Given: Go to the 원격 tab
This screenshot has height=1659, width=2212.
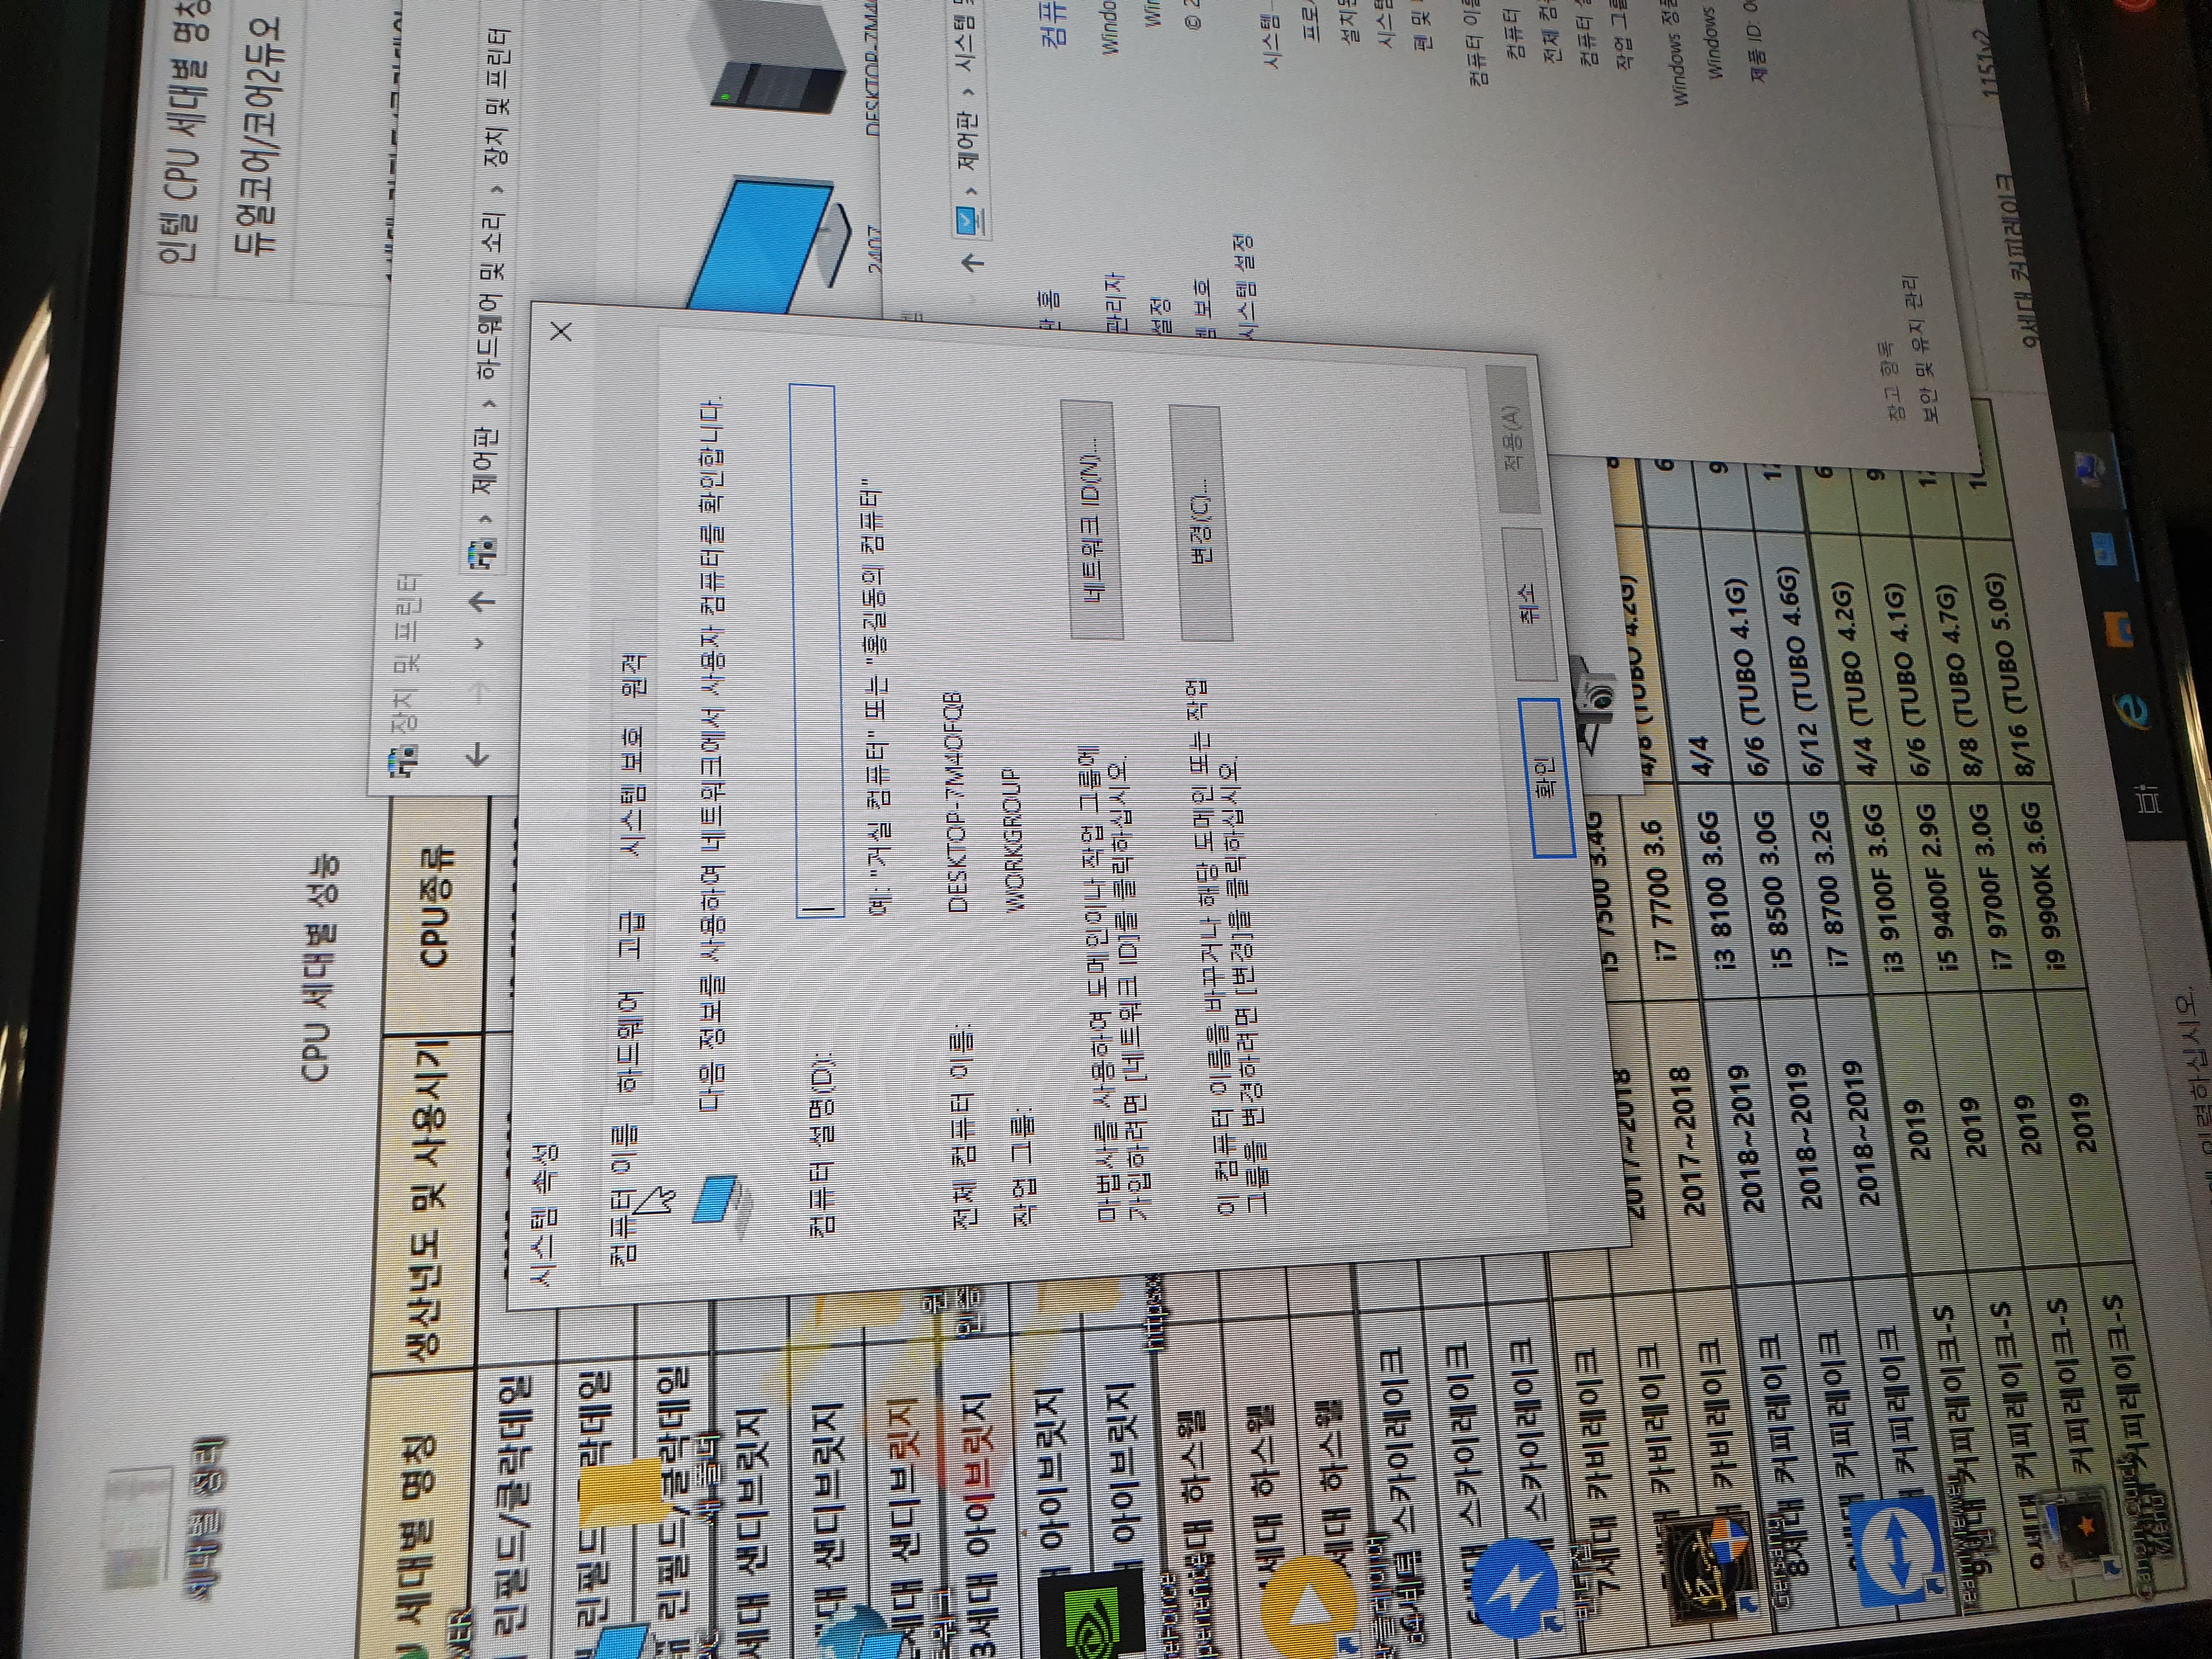Looking at the screenshot, I should coord(634,675).
